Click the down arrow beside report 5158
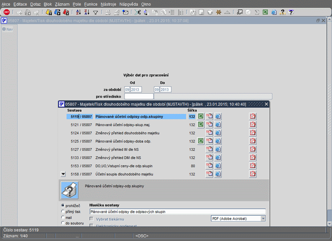The image size is (332, 241). pos(63,174)
